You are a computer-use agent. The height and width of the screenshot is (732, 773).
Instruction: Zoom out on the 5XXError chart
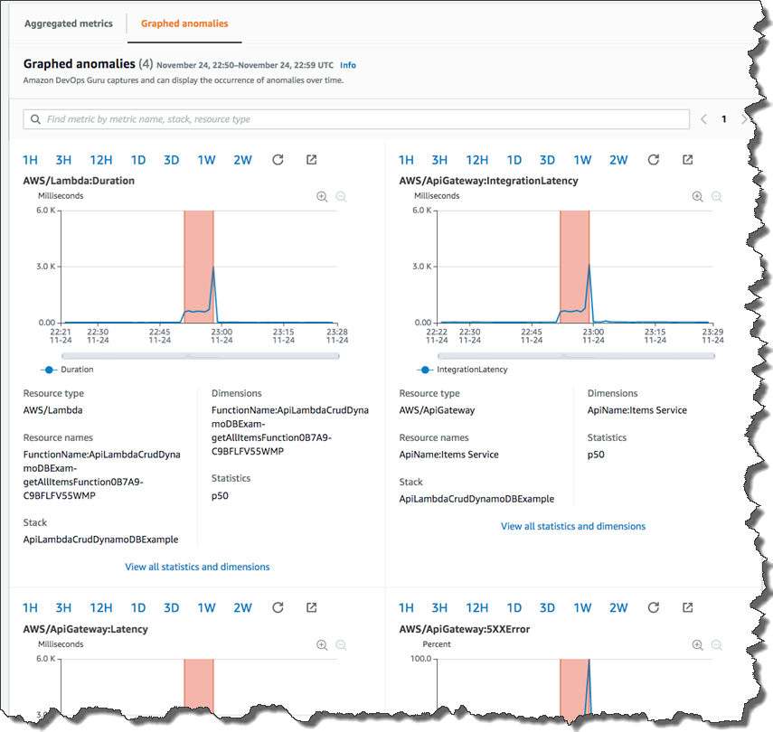(717, 644)
